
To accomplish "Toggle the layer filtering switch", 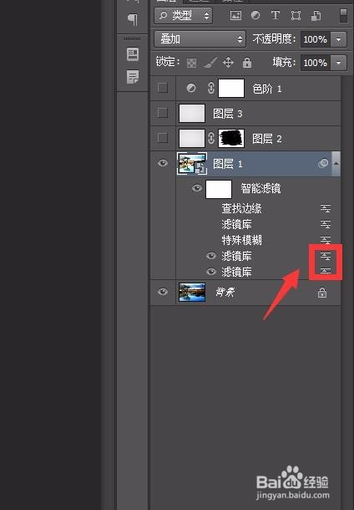I will coord(343,15).
